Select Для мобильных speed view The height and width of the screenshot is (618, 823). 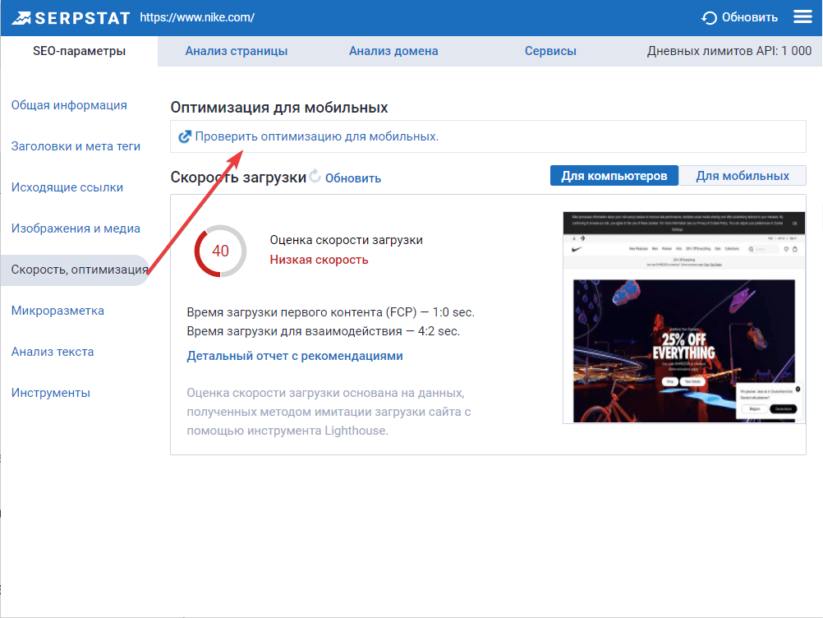(x=743, y=176)
